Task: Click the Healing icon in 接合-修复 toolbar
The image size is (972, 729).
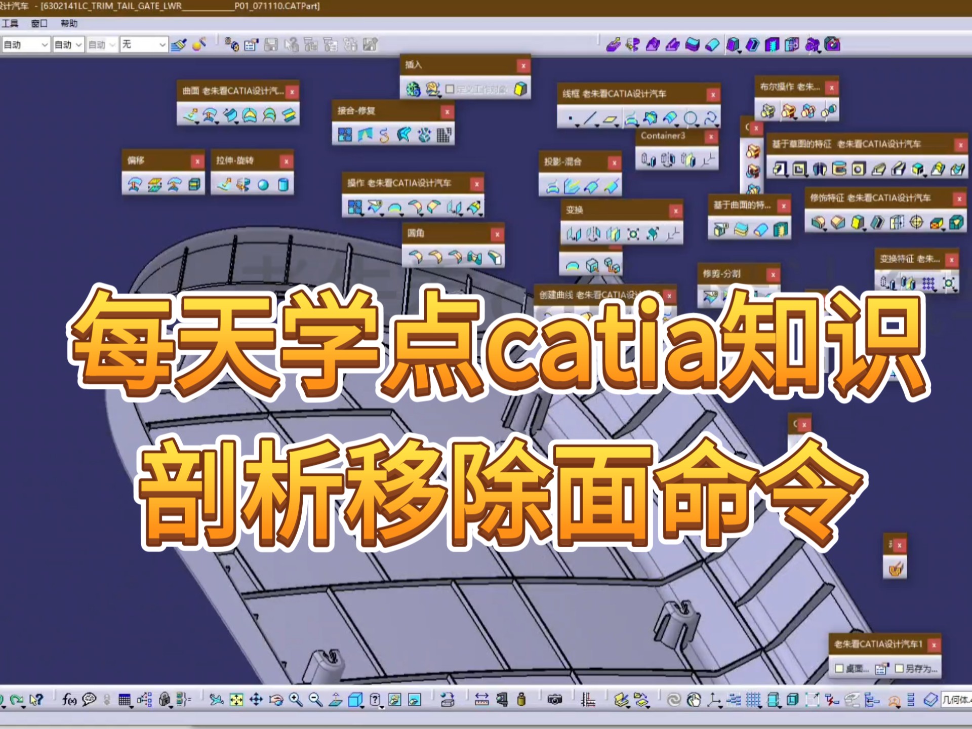Action: [x=364, y=135]
